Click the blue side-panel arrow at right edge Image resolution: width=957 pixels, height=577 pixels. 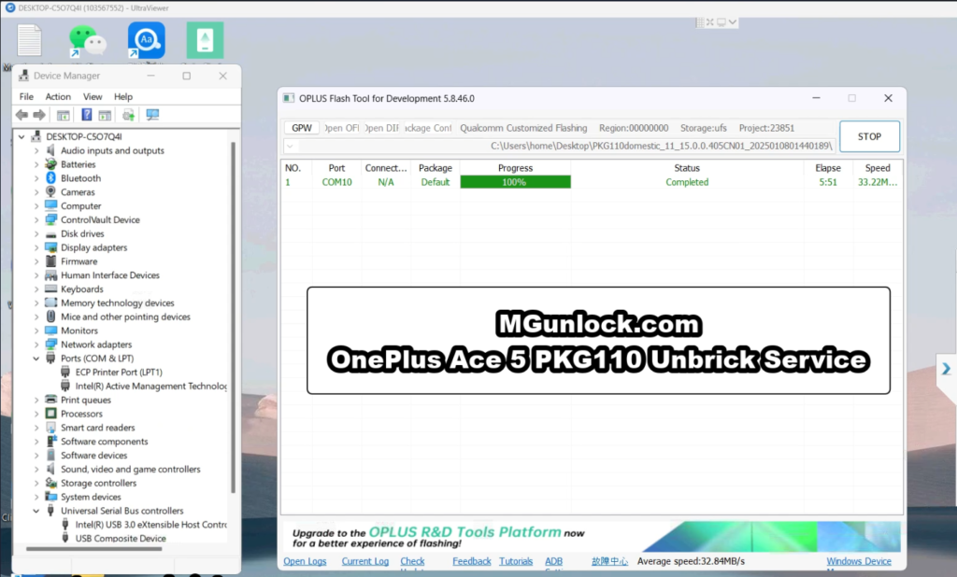(x=946, y=369)
